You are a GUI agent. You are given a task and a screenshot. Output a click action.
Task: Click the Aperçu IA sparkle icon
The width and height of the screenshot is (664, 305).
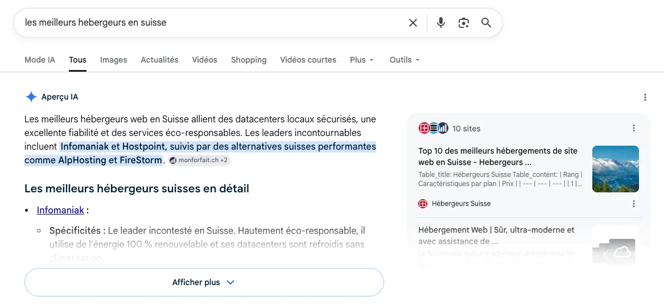[x=31, y=97]
